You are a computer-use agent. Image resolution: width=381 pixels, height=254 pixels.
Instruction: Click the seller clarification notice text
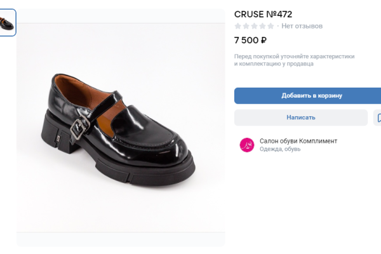[x=294, y=60]
